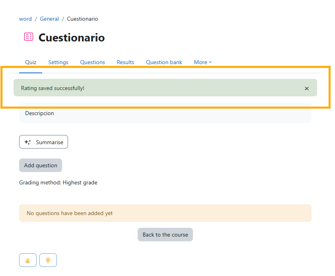Go to the Results tab
This screenshot has height=276, width=335.
125,62
